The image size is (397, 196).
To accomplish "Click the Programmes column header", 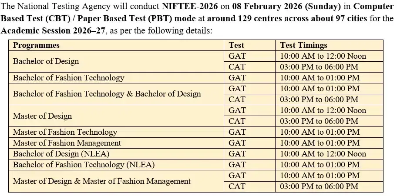I will (36, 45).
